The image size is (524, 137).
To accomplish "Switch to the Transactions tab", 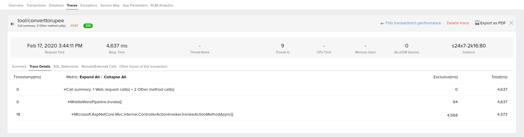I will click(36, 5).
